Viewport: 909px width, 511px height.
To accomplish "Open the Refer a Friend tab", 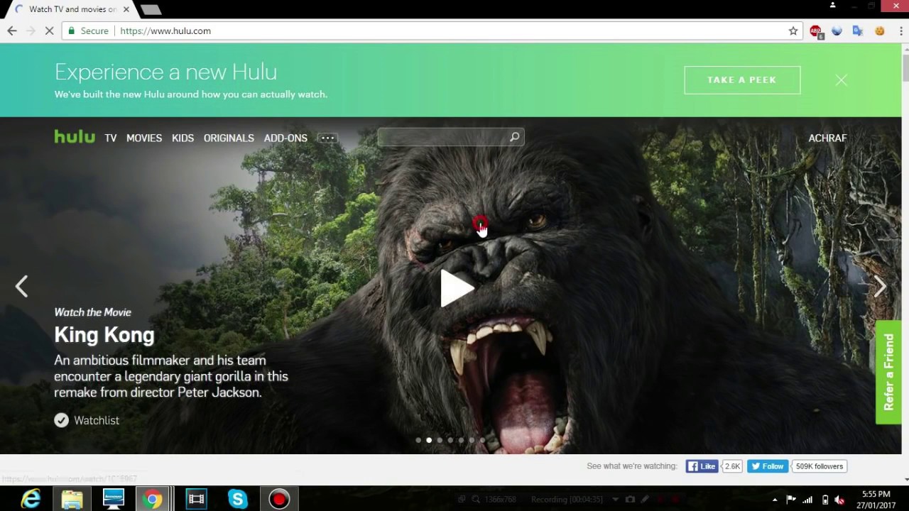I will [x=888, y=372].
